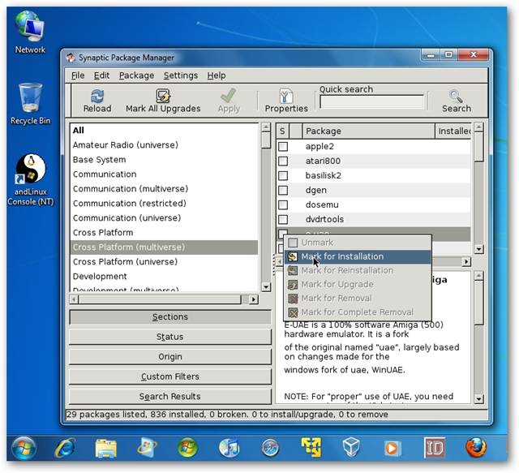The width and height of the screenshot is (519, 473).
Task: Click inside the Quick search field
Action: [x=371, y=101]
